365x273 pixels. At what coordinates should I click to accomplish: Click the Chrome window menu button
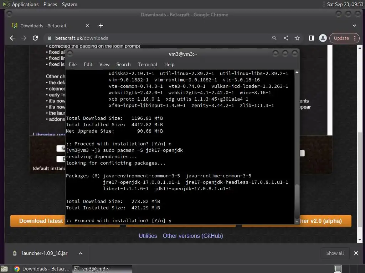pos(9,14)
